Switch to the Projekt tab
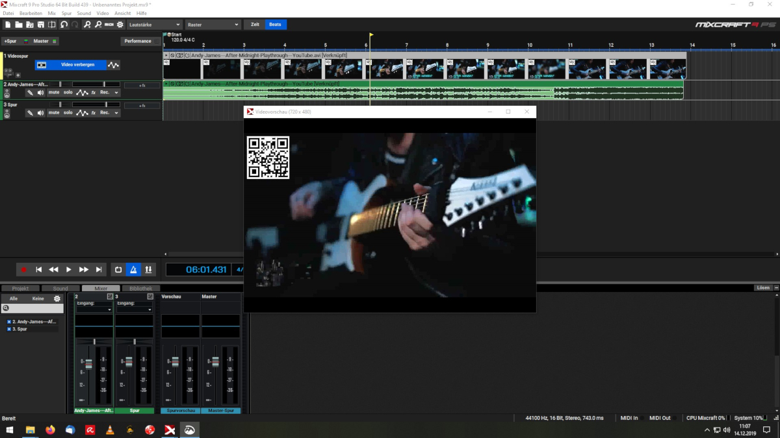780x438 pixels. [20, 288]
